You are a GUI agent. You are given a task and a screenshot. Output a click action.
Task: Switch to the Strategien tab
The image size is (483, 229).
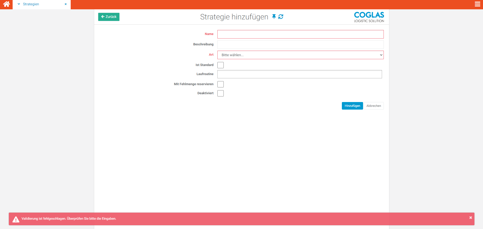point(31,4)
